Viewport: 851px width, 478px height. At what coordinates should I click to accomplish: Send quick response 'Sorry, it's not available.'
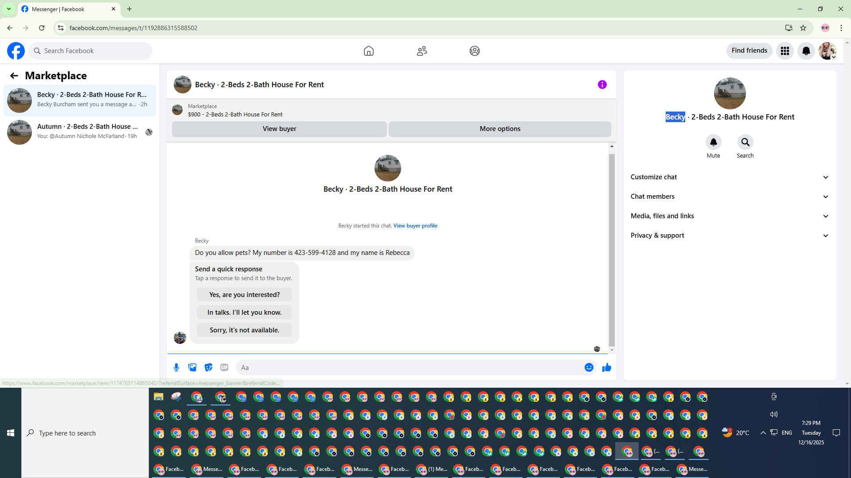click(x=245, y=330)
